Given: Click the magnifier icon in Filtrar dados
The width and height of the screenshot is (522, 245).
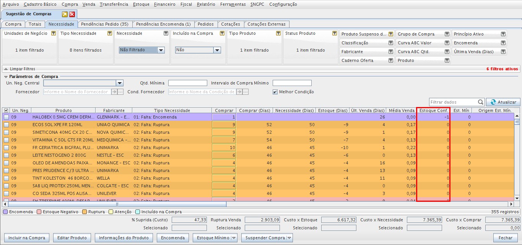Looking at the screenshot, I should click(481, 102).
